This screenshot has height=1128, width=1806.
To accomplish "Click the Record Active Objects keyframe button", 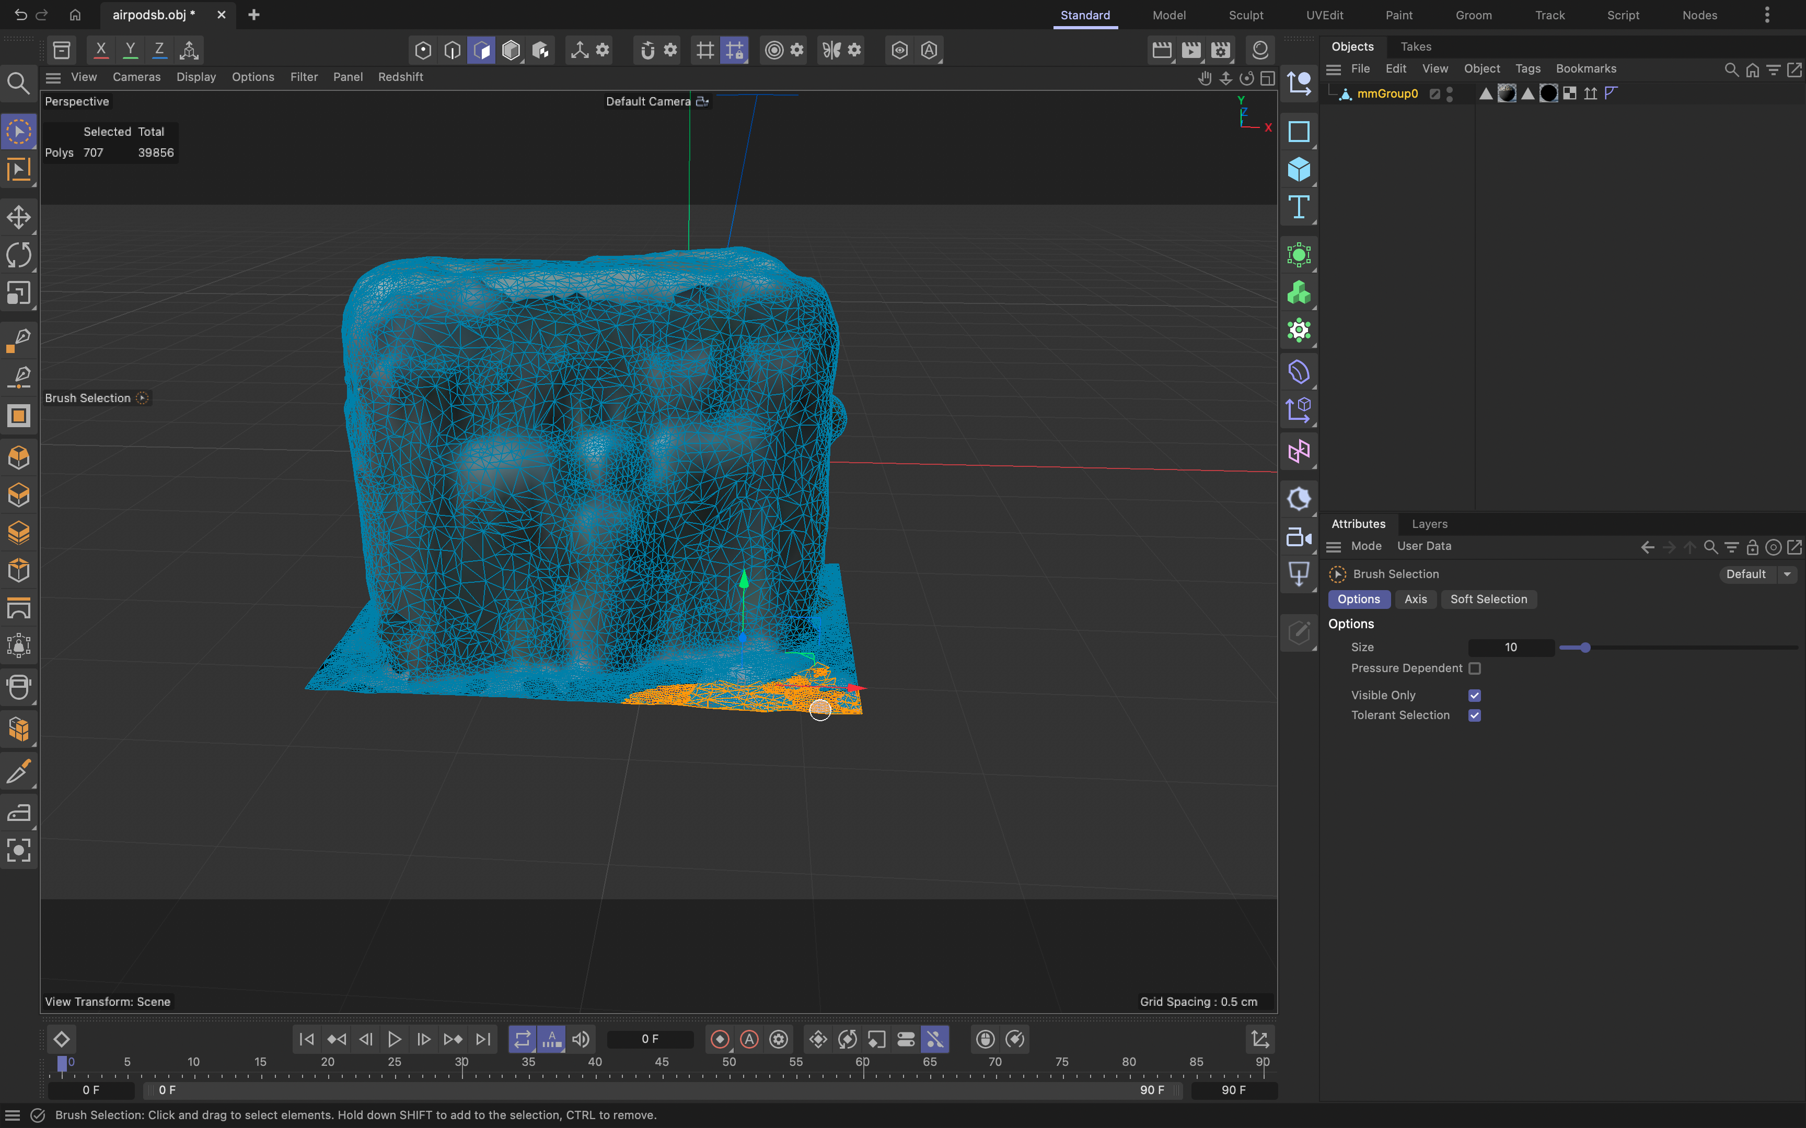I will pos(720,1039).
